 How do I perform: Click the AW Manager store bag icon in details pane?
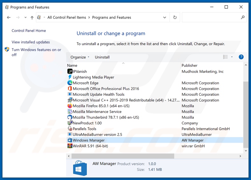80,168
